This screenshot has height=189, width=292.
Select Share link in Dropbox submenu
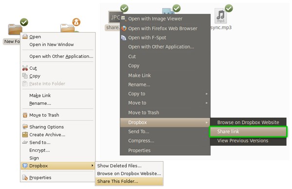tap(248, 132)
